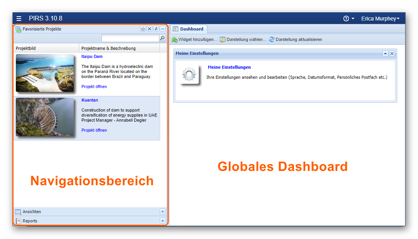The image size is (418, 239).
Task: Click the Kuantan project link
Action: 90,100
